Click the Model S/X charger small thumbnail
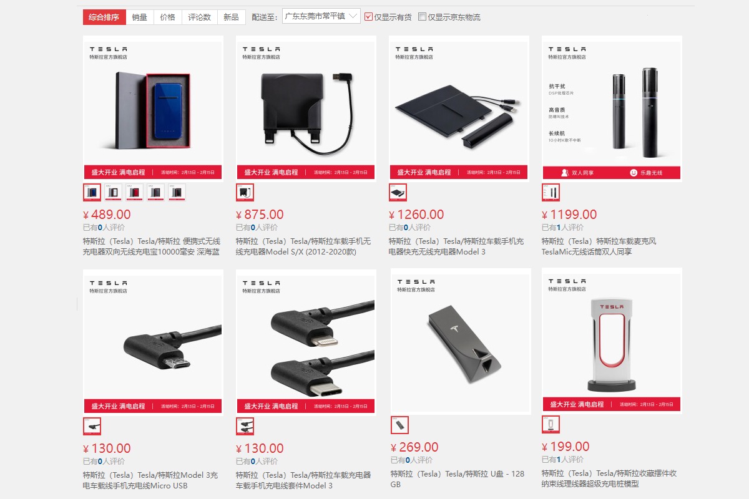The image size is (749, 499). (x=245, y=192)
